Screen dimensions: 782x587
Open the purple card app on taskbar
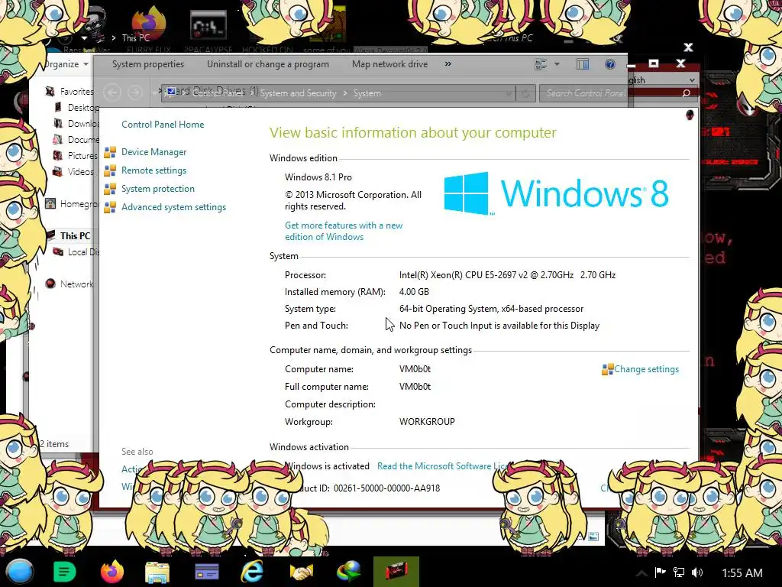pos(206,572)
